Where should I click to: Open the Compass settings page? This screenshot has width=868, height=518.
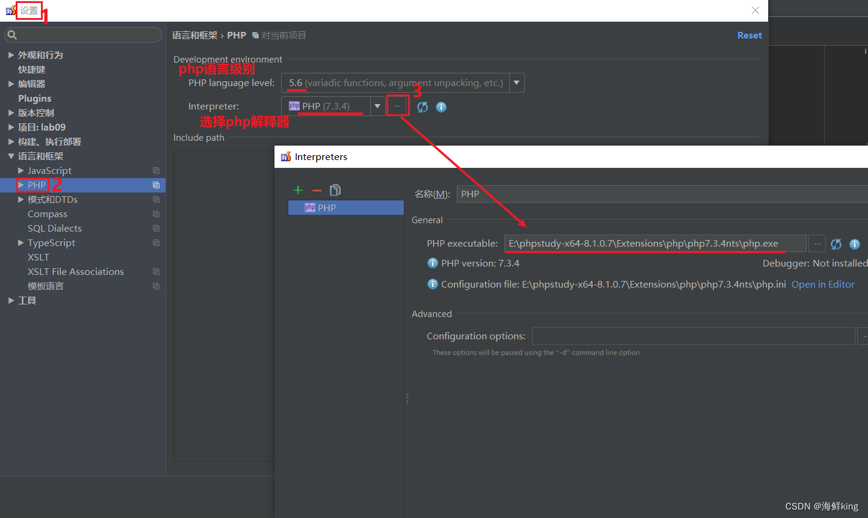(x=48, y=214)
